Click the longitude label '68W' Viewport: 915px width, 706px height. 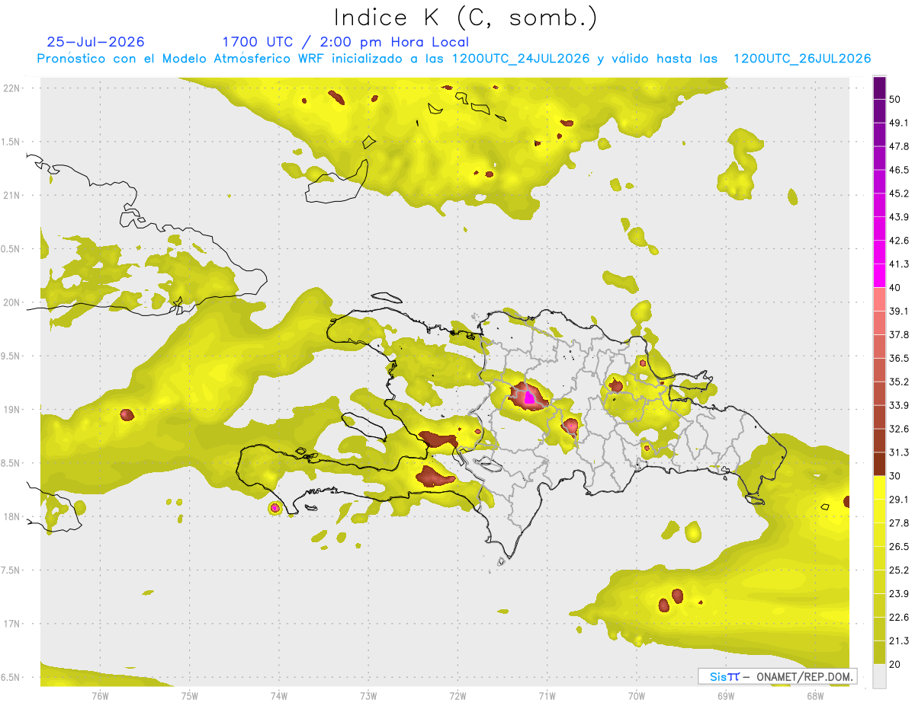coord(815,696)
